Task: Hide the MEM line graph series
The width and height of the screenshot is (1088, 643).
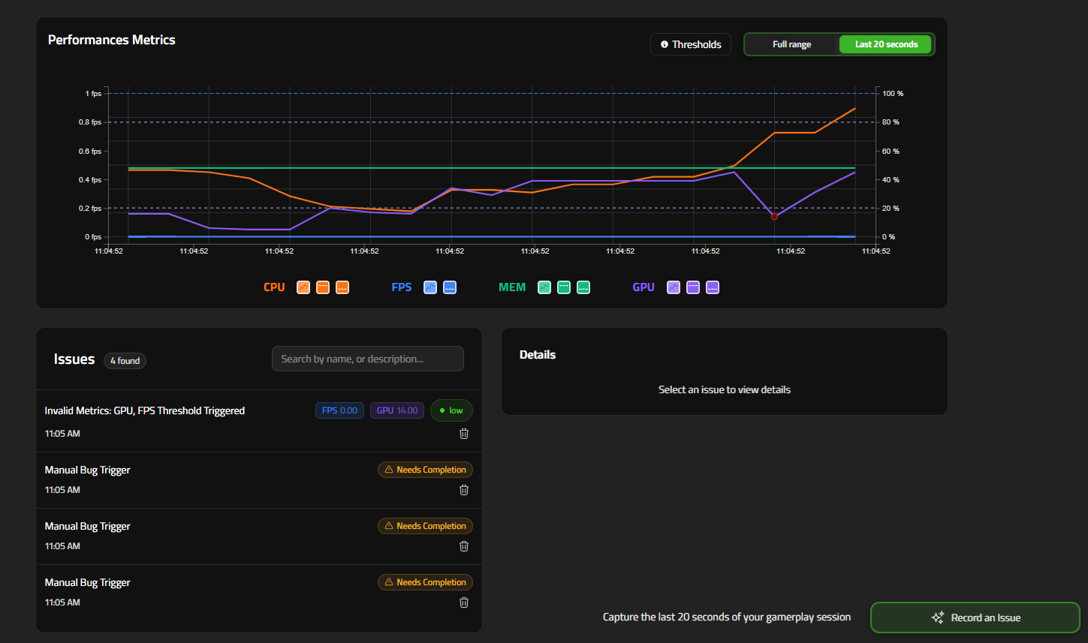Action: pyautogui.click(x=544, y=287)
